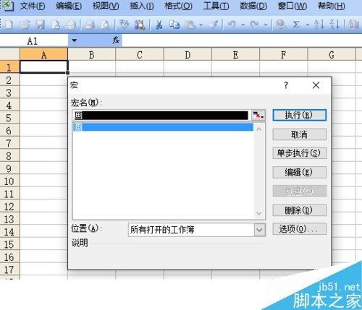Image resolution: width=362 pixels, height=310 pixels.
Task: Open the 插入(I) menu
Action: 142,6
